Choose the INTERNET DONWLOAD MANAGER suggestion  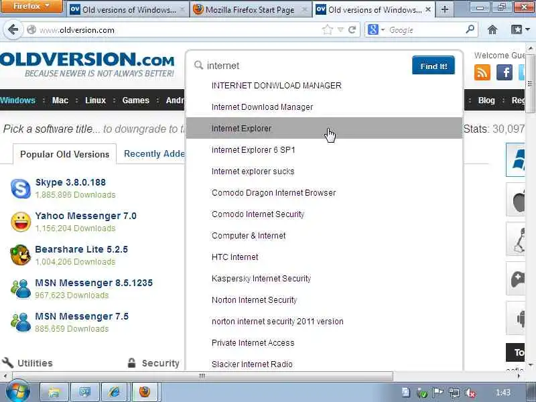pyautogui.click(x=324, y=86)
